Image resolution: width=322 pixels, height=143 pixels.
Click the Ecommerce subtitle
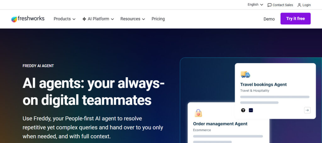[x=202, y=130]
